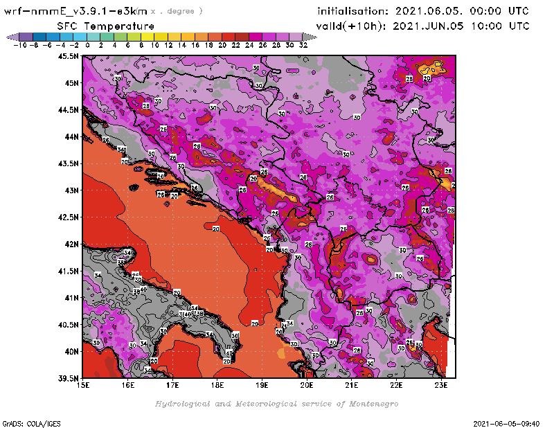The height and width of the screenshot is (428, 554).
Task: Click the '45.5N' latitude label
Action: point(68,56)
